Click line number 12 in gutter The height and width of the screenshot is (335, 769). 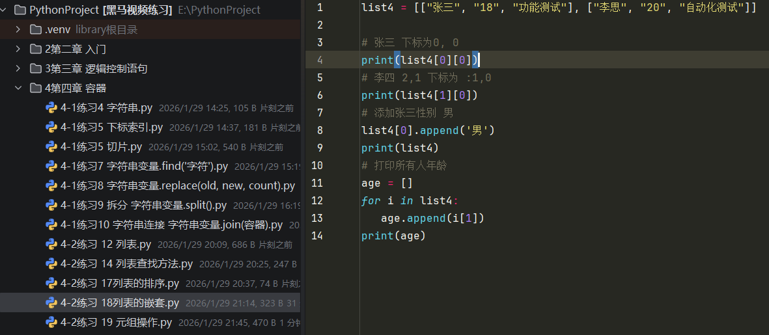click(317, 201)
